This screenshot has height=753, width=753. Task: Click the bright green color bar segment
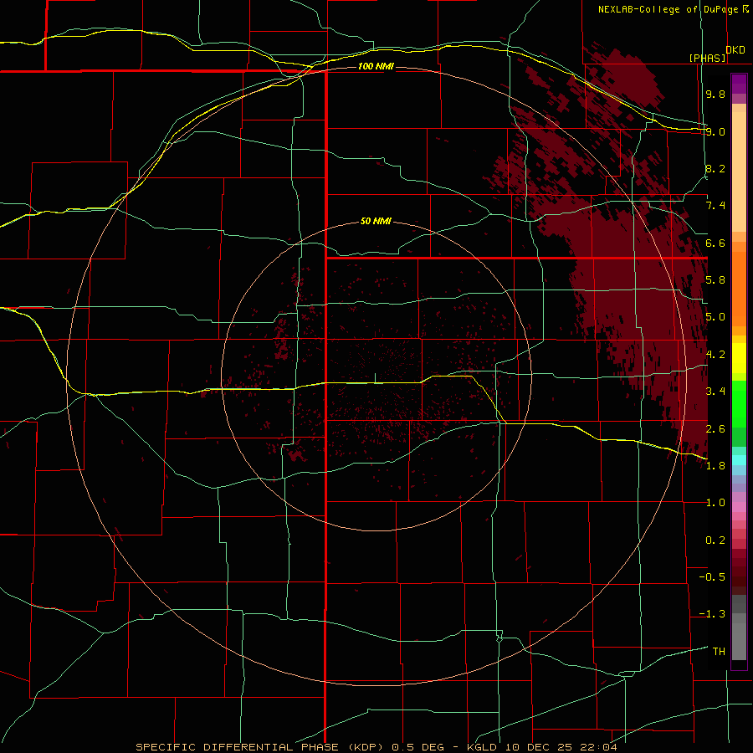[x=739, y=405]
